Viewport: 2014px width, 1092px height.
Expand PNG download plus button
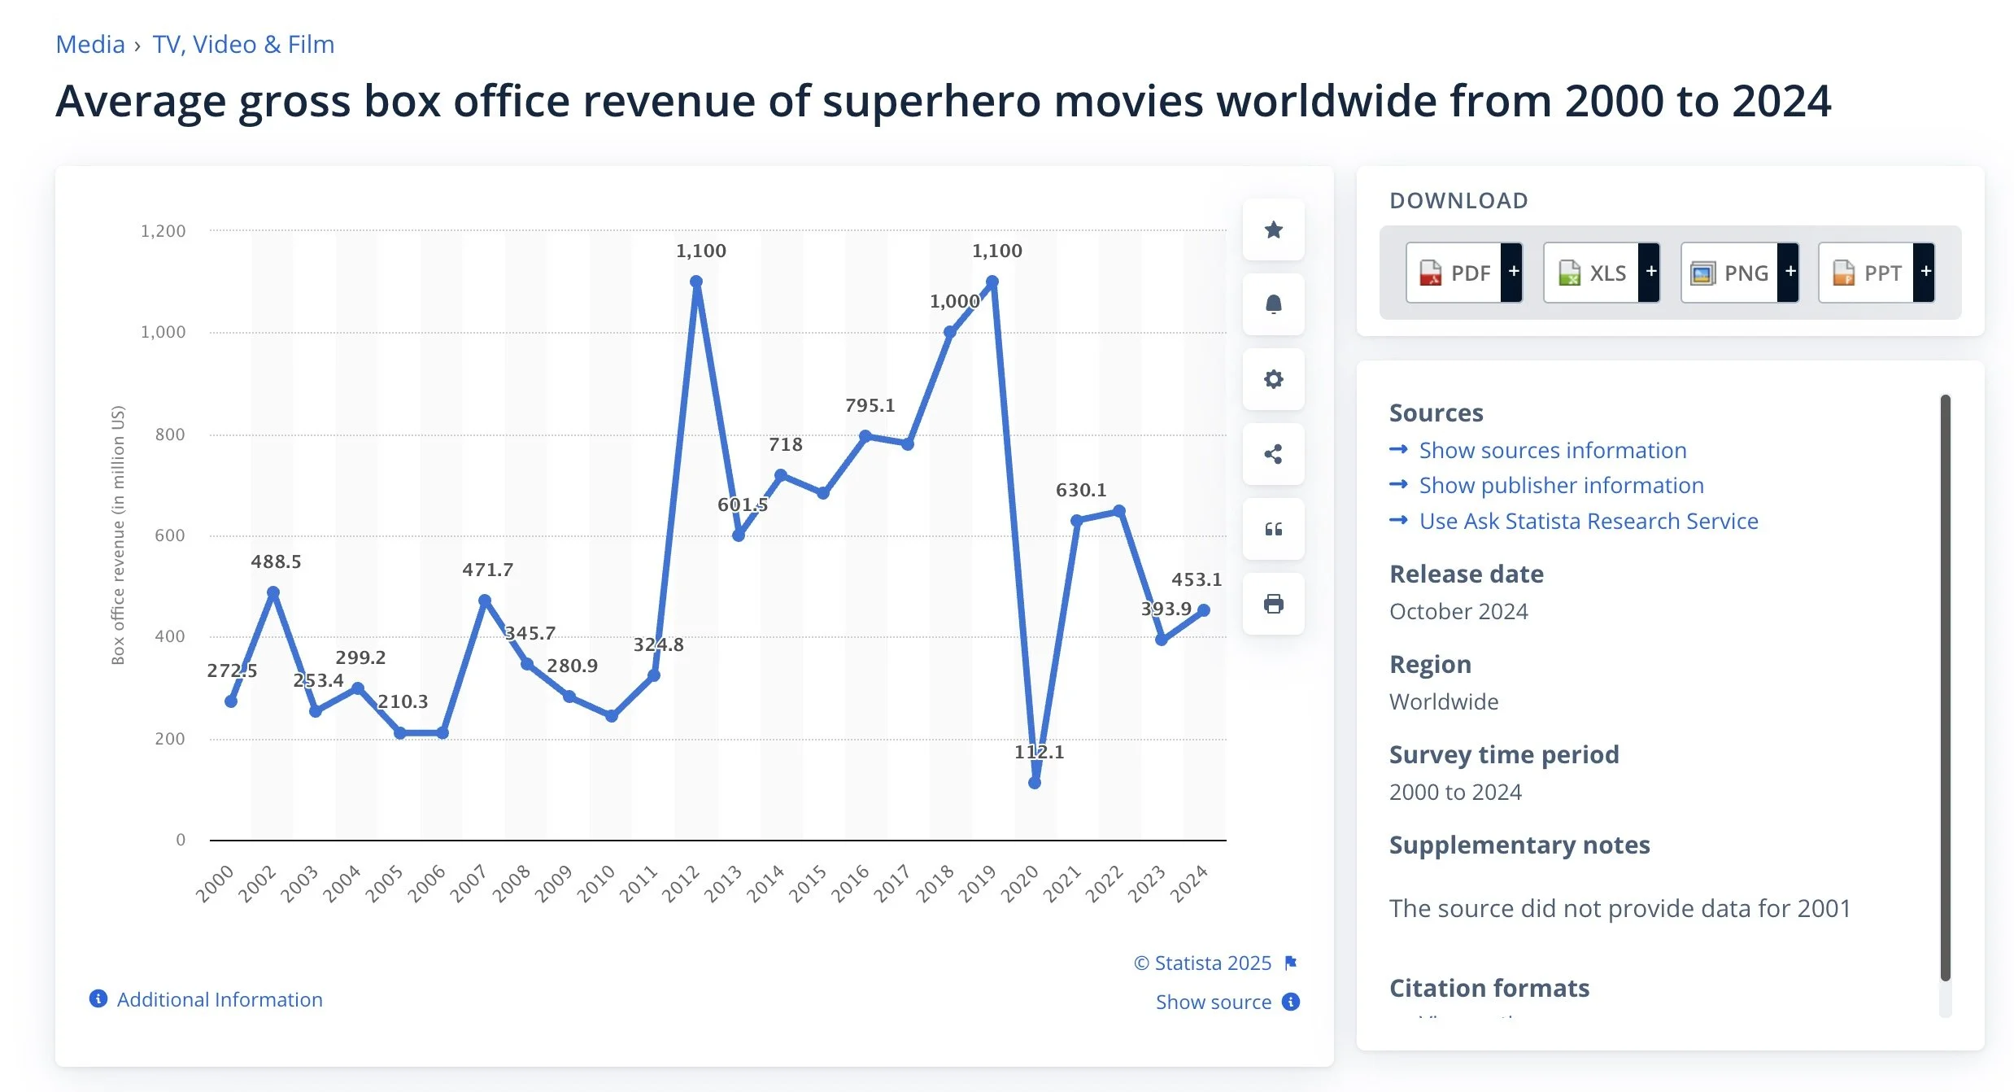(1789, 273)
